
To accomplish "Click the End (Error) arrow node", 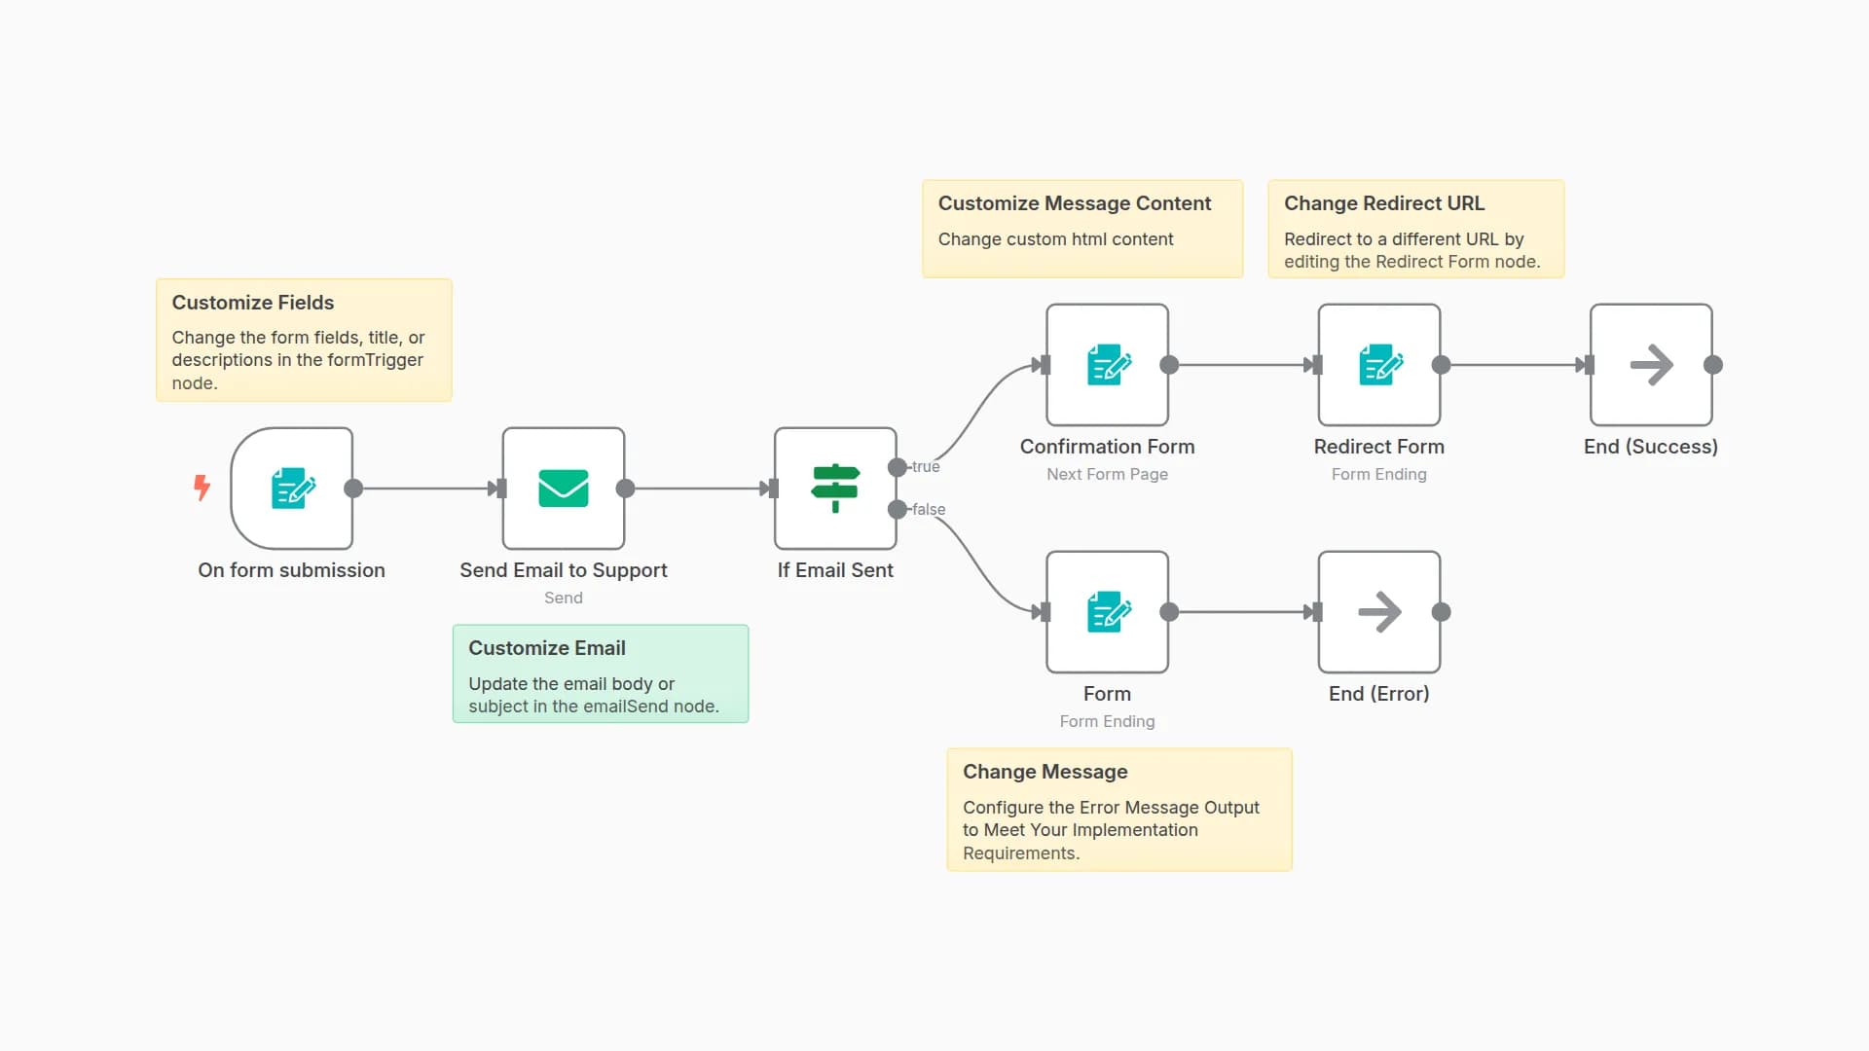I will pyautogui.click(x=1378, y=612).
